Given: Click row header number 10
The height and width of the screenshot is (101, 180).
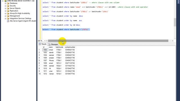Looking at the screenshot, I should [40, 74].
